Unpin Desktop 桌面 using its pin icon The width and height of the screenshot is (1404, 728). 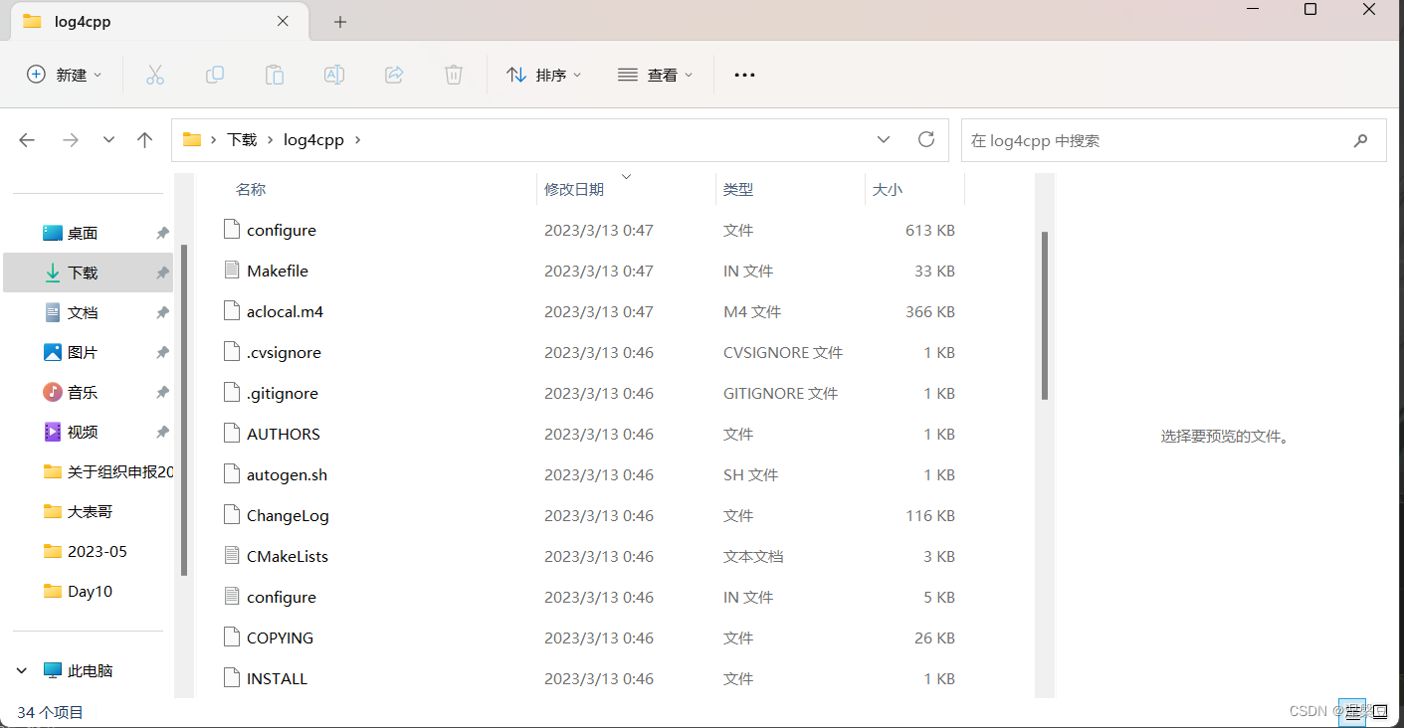162,233
